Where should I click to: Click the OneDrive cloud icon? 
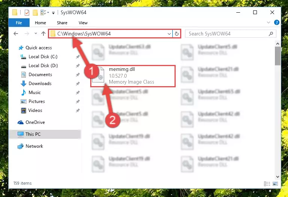pos(20,122)
